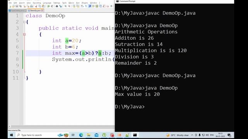Viewport: 248px width, 139px height.
Task: Open Microsoft Edge from the taskbar
Action: click(x=81, y=135)
